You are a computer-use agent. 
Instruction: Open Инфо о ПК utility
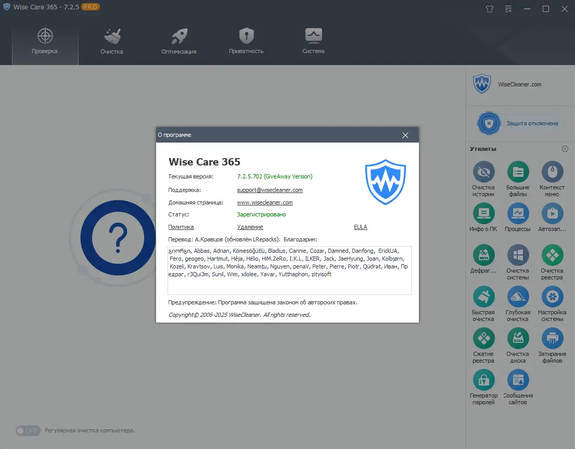click(x=483, y=217)
